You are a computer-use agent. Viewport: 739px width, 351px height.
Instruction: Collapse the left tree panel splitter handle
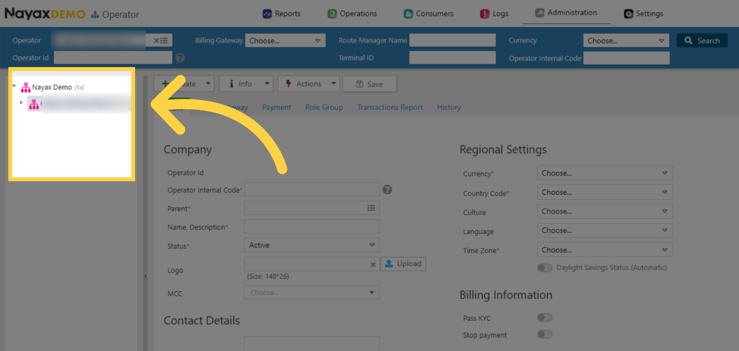pyautogui.click(x=145, y=276)
